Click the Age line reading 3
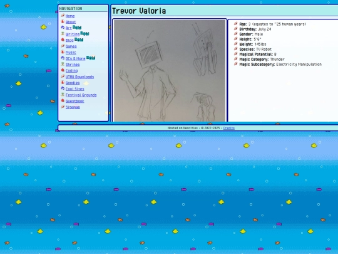This screenshot has height=254, width=338. coord(273,24)
